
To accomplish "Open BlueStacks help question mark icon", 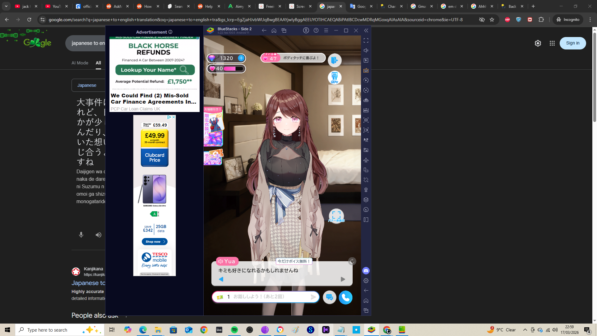I will click(x=316, y=30).
